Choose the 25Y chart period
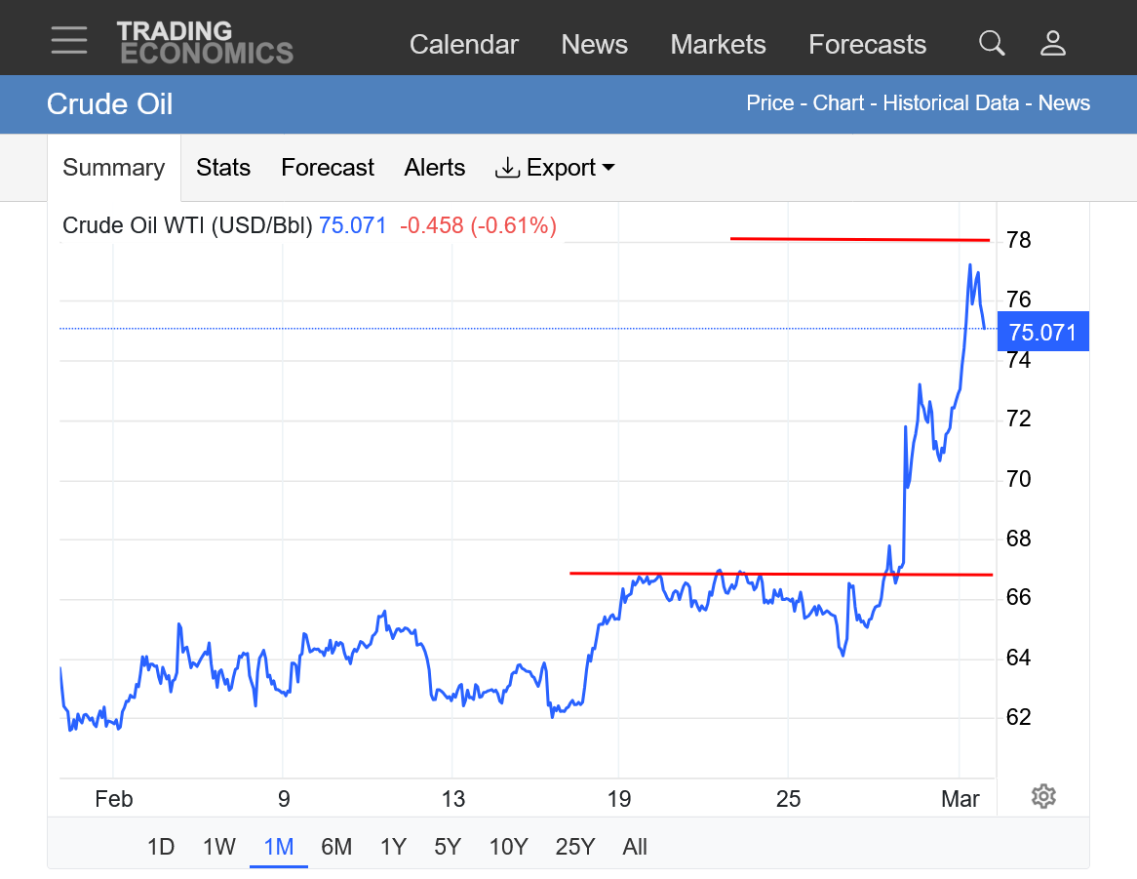 (574, 846)
